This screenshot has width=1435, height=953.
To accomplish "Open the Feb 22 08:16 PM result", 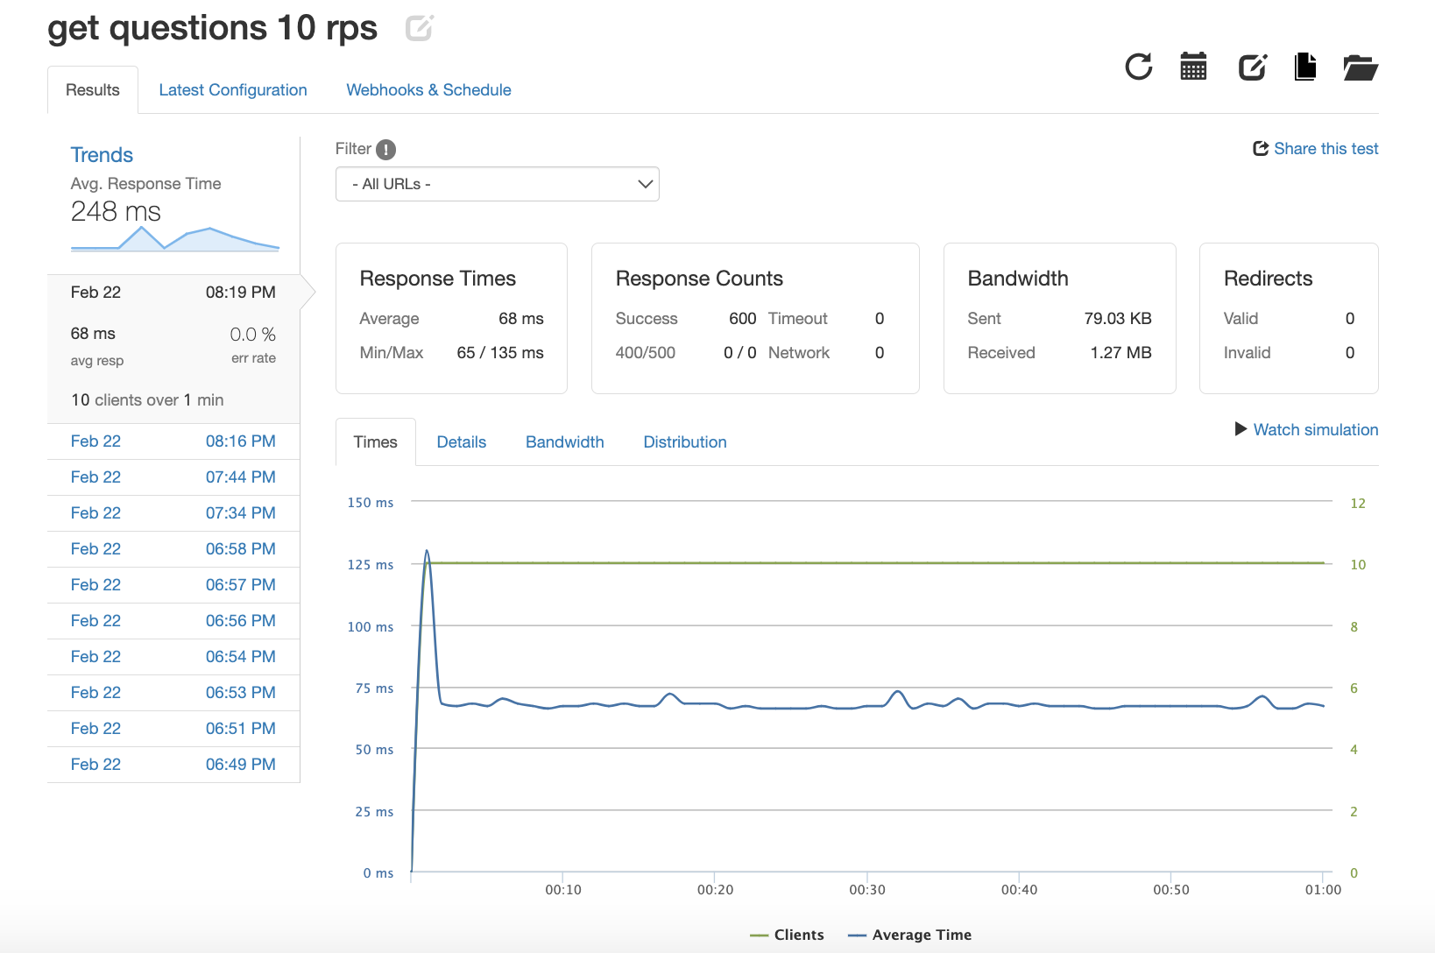I will click(173, 441).
